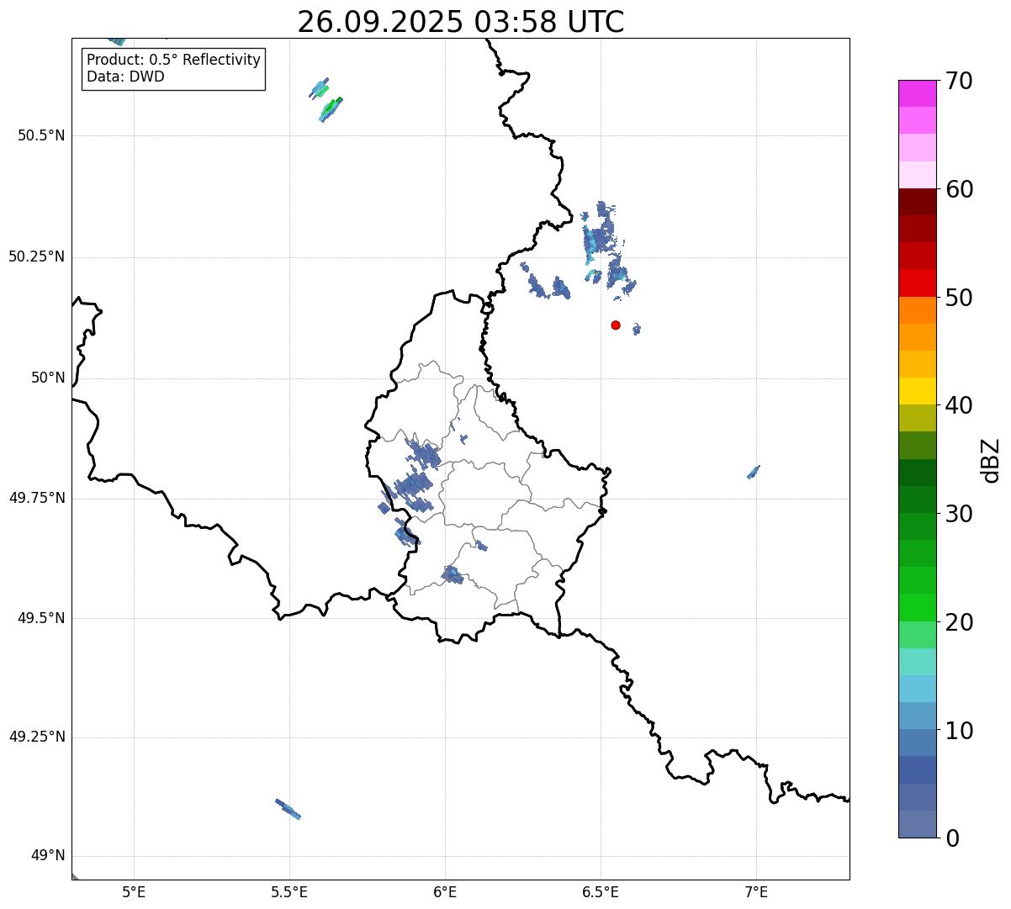Click the elongated echo near 5.5°E 49.1°N
Screen dimensions: 1011x909
pos(288,809)
